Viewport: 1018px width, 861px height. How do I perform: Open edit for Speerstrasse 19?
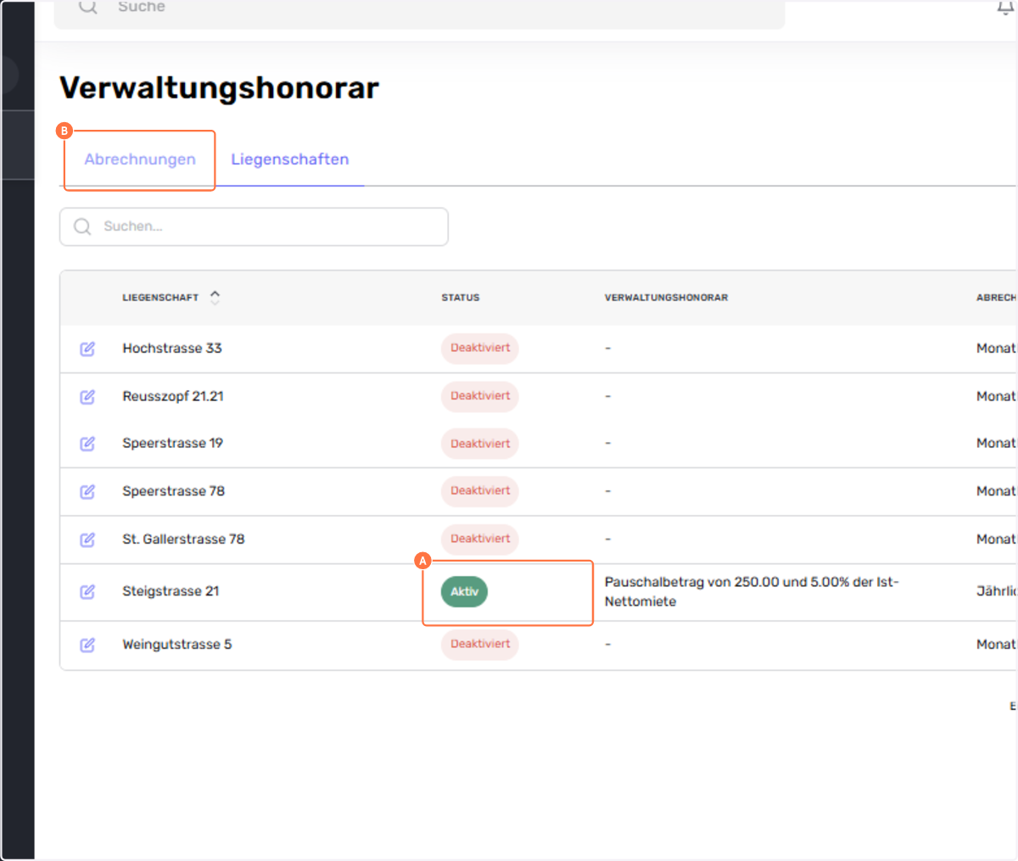87,444
